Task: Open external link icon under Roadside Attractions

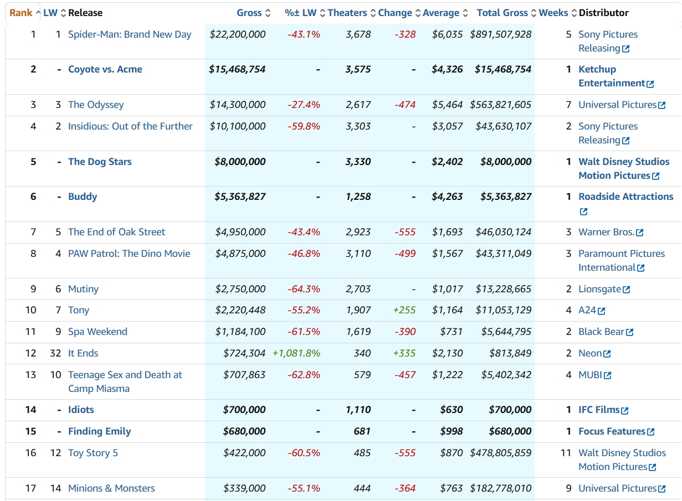Action: coord(583,211)
